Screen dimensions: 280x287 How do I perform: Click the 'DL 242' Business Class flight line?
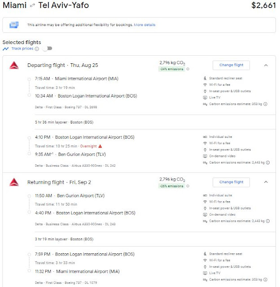(x=75, y=166)
